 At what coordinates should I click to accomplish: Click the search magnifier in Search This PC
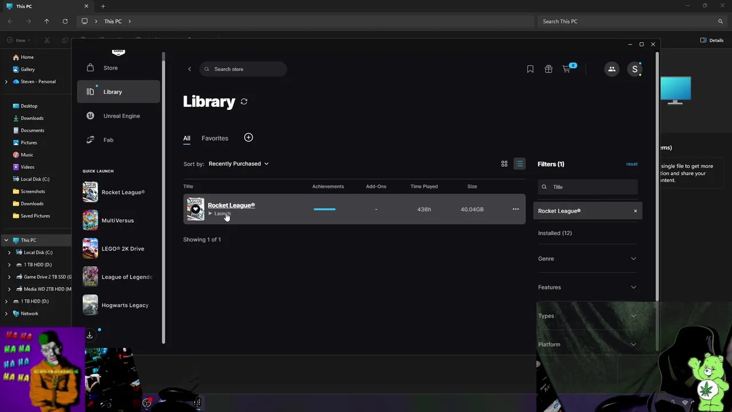click(721, 21)
